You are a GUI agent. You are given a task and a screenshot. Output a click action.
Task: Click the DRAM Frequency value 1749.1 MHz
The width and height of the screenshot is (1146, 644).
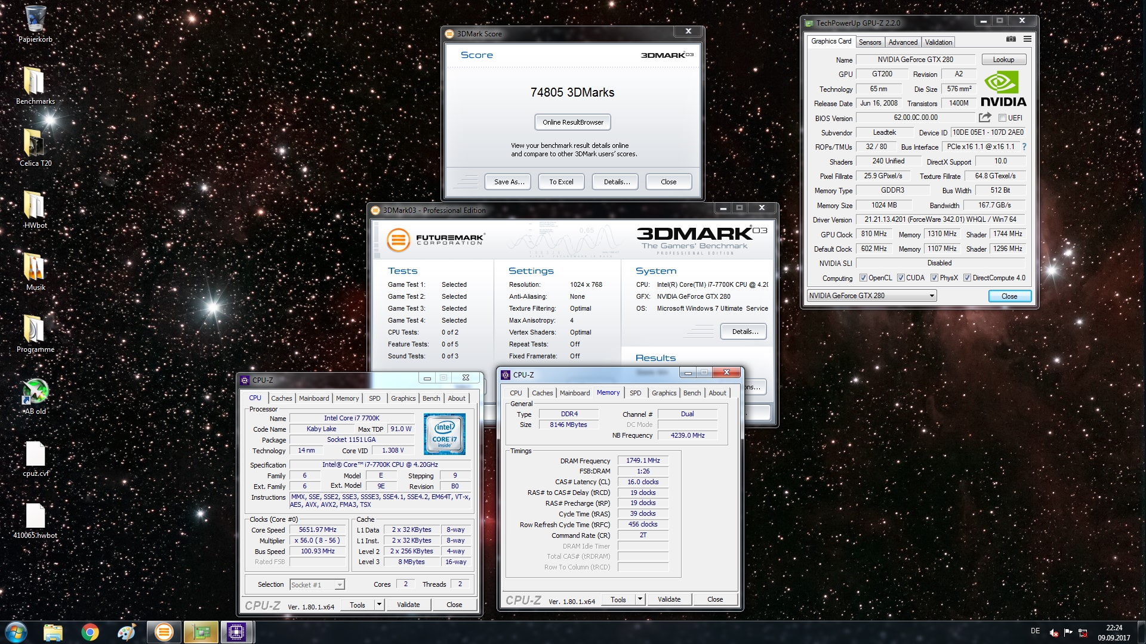[x=643, y=461]
